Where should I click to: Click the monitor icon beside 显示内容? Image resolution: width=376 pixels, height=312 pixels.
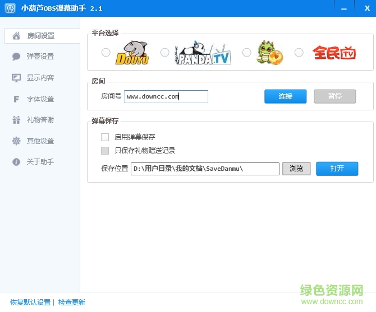(16, 78)
